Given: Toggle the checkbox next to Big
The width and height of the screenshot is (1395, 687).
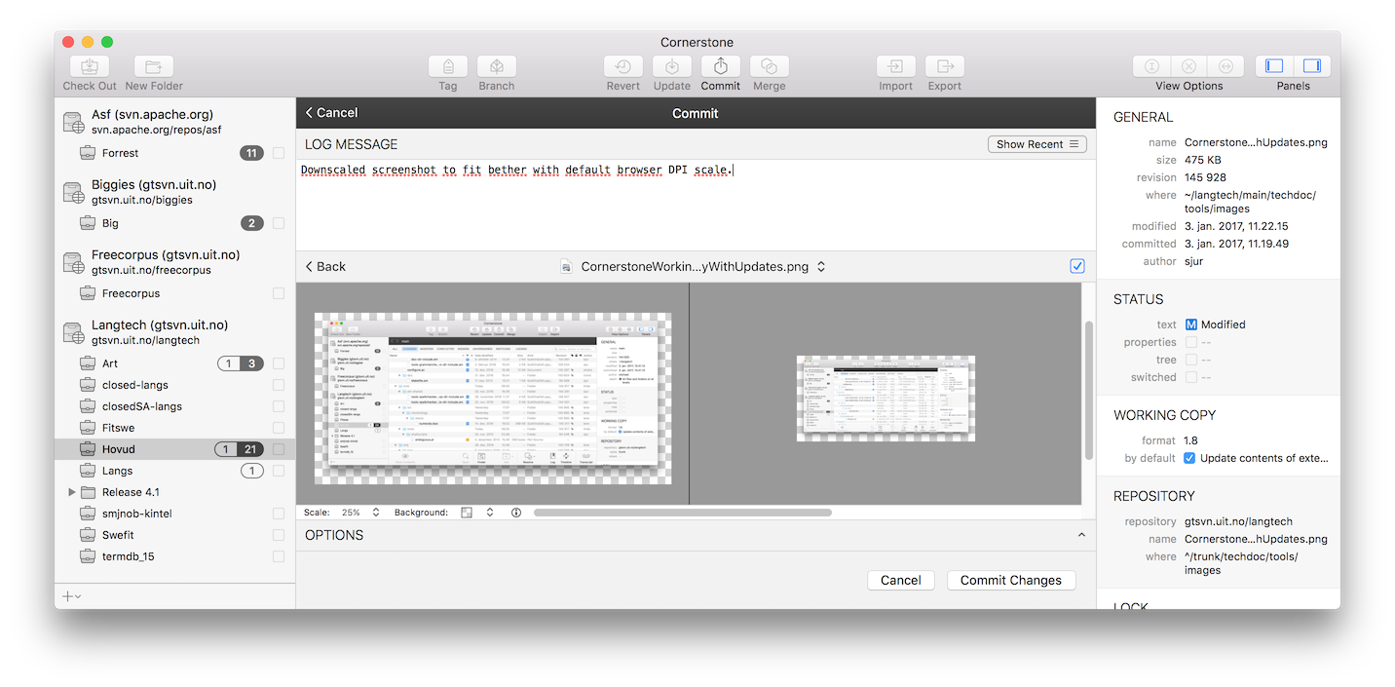Looking at the screenshot, I should point(279,223).
